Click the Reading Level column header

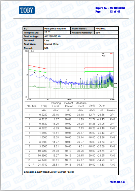point(56,105)
